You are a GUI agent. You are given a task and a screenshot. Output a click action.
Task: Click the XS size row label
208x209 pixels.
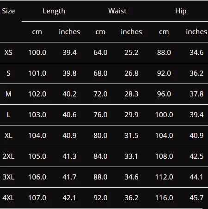tap(8, 53)
